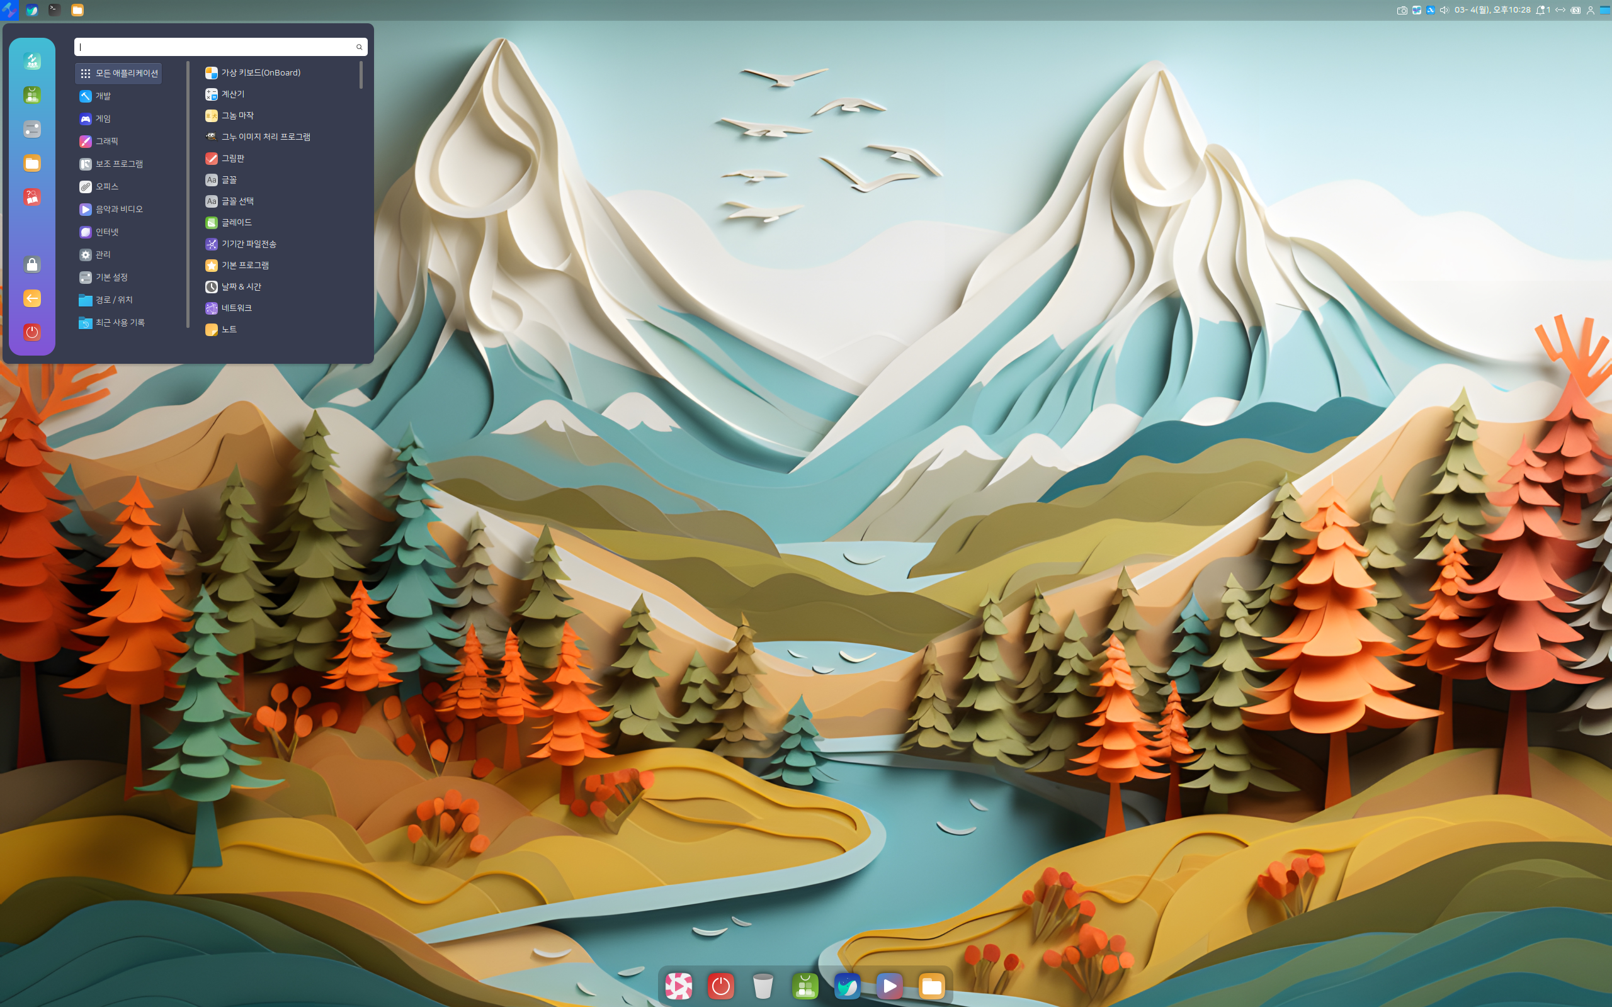Open the 보조 프로그램 category

pyautogui.click(x=111, y=164)
